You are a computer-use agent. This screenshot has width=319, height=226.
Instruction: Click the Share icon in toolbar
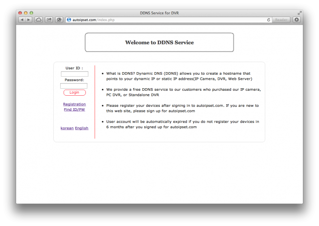pyautogui.click(x=49, y=20)
